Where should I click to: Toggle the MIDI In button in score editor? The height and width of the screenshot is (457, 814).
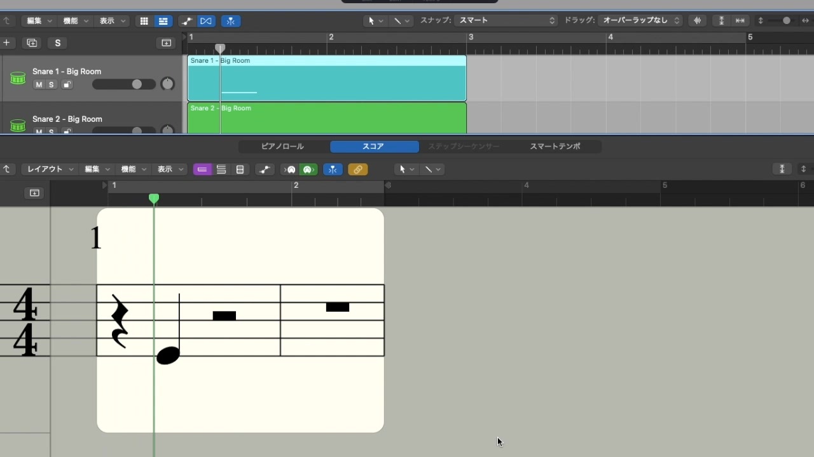click(291, 169)
